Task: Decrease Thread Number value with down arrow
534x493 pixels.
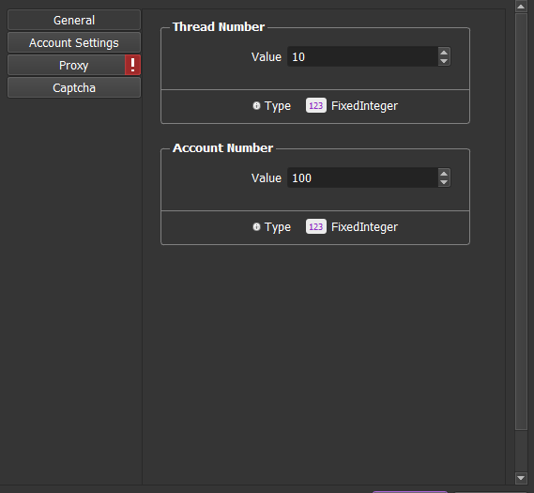Action: (444, 61)
